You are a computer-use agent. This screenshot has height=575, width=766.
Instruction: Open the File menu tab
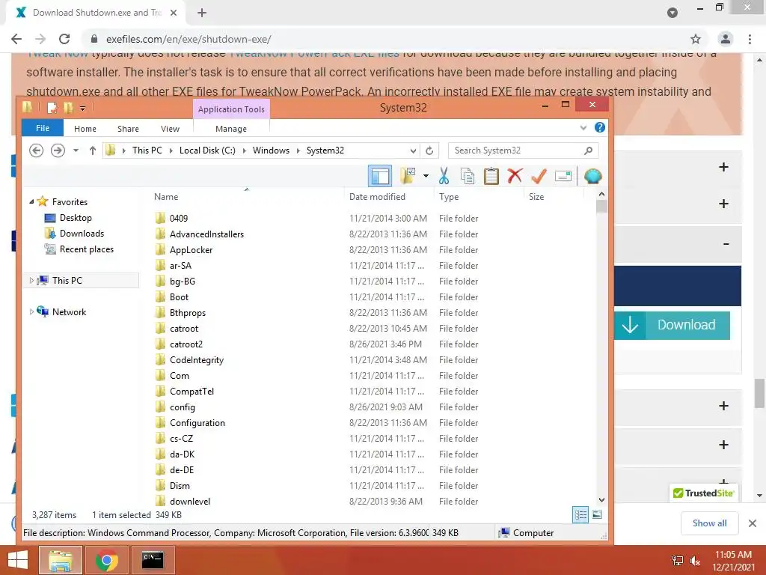tap(43, 128)
